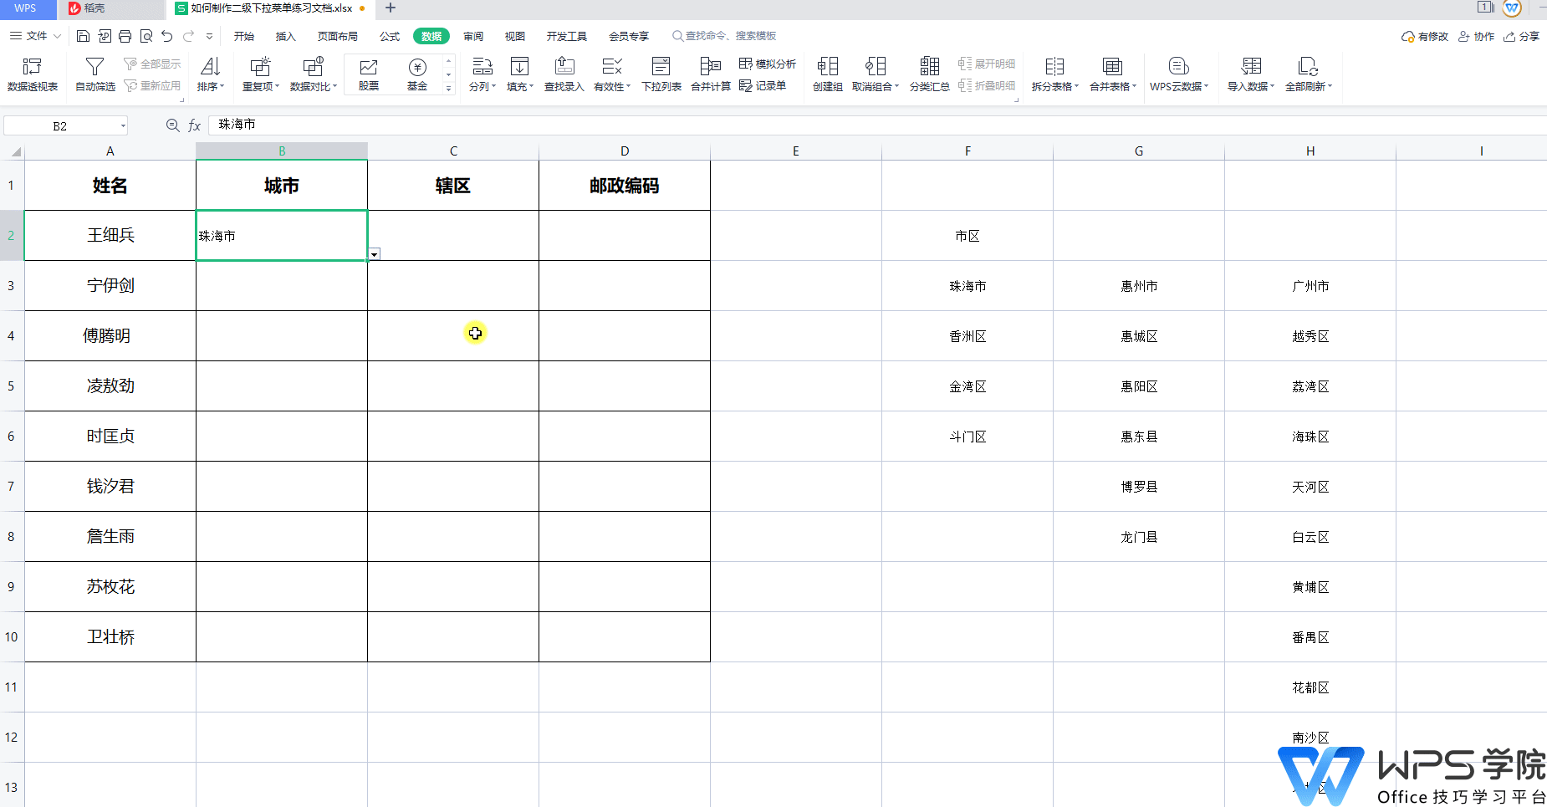Enable 自动筛选 auto filter
The image size is (1547, 807).
(x=94, y=74)
